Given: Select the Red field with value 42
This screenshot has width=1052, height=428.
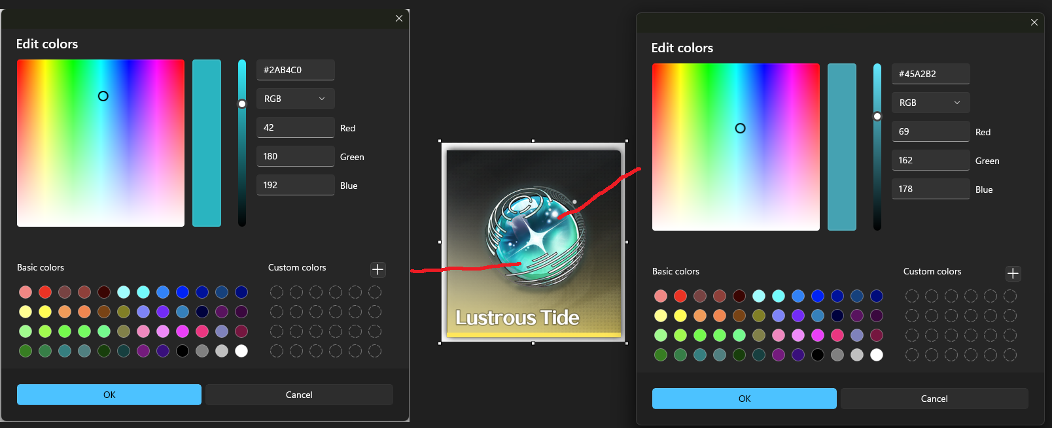Looking at the screenshot, I should click(296, 127).
